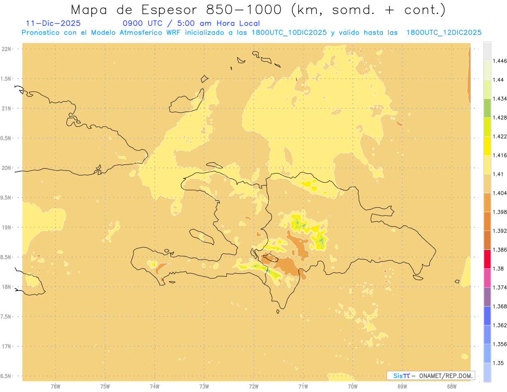507x392 pixels.
Task: Click the red swatch between 1.38 and 1.386
Action: click(x=487, y=259)
